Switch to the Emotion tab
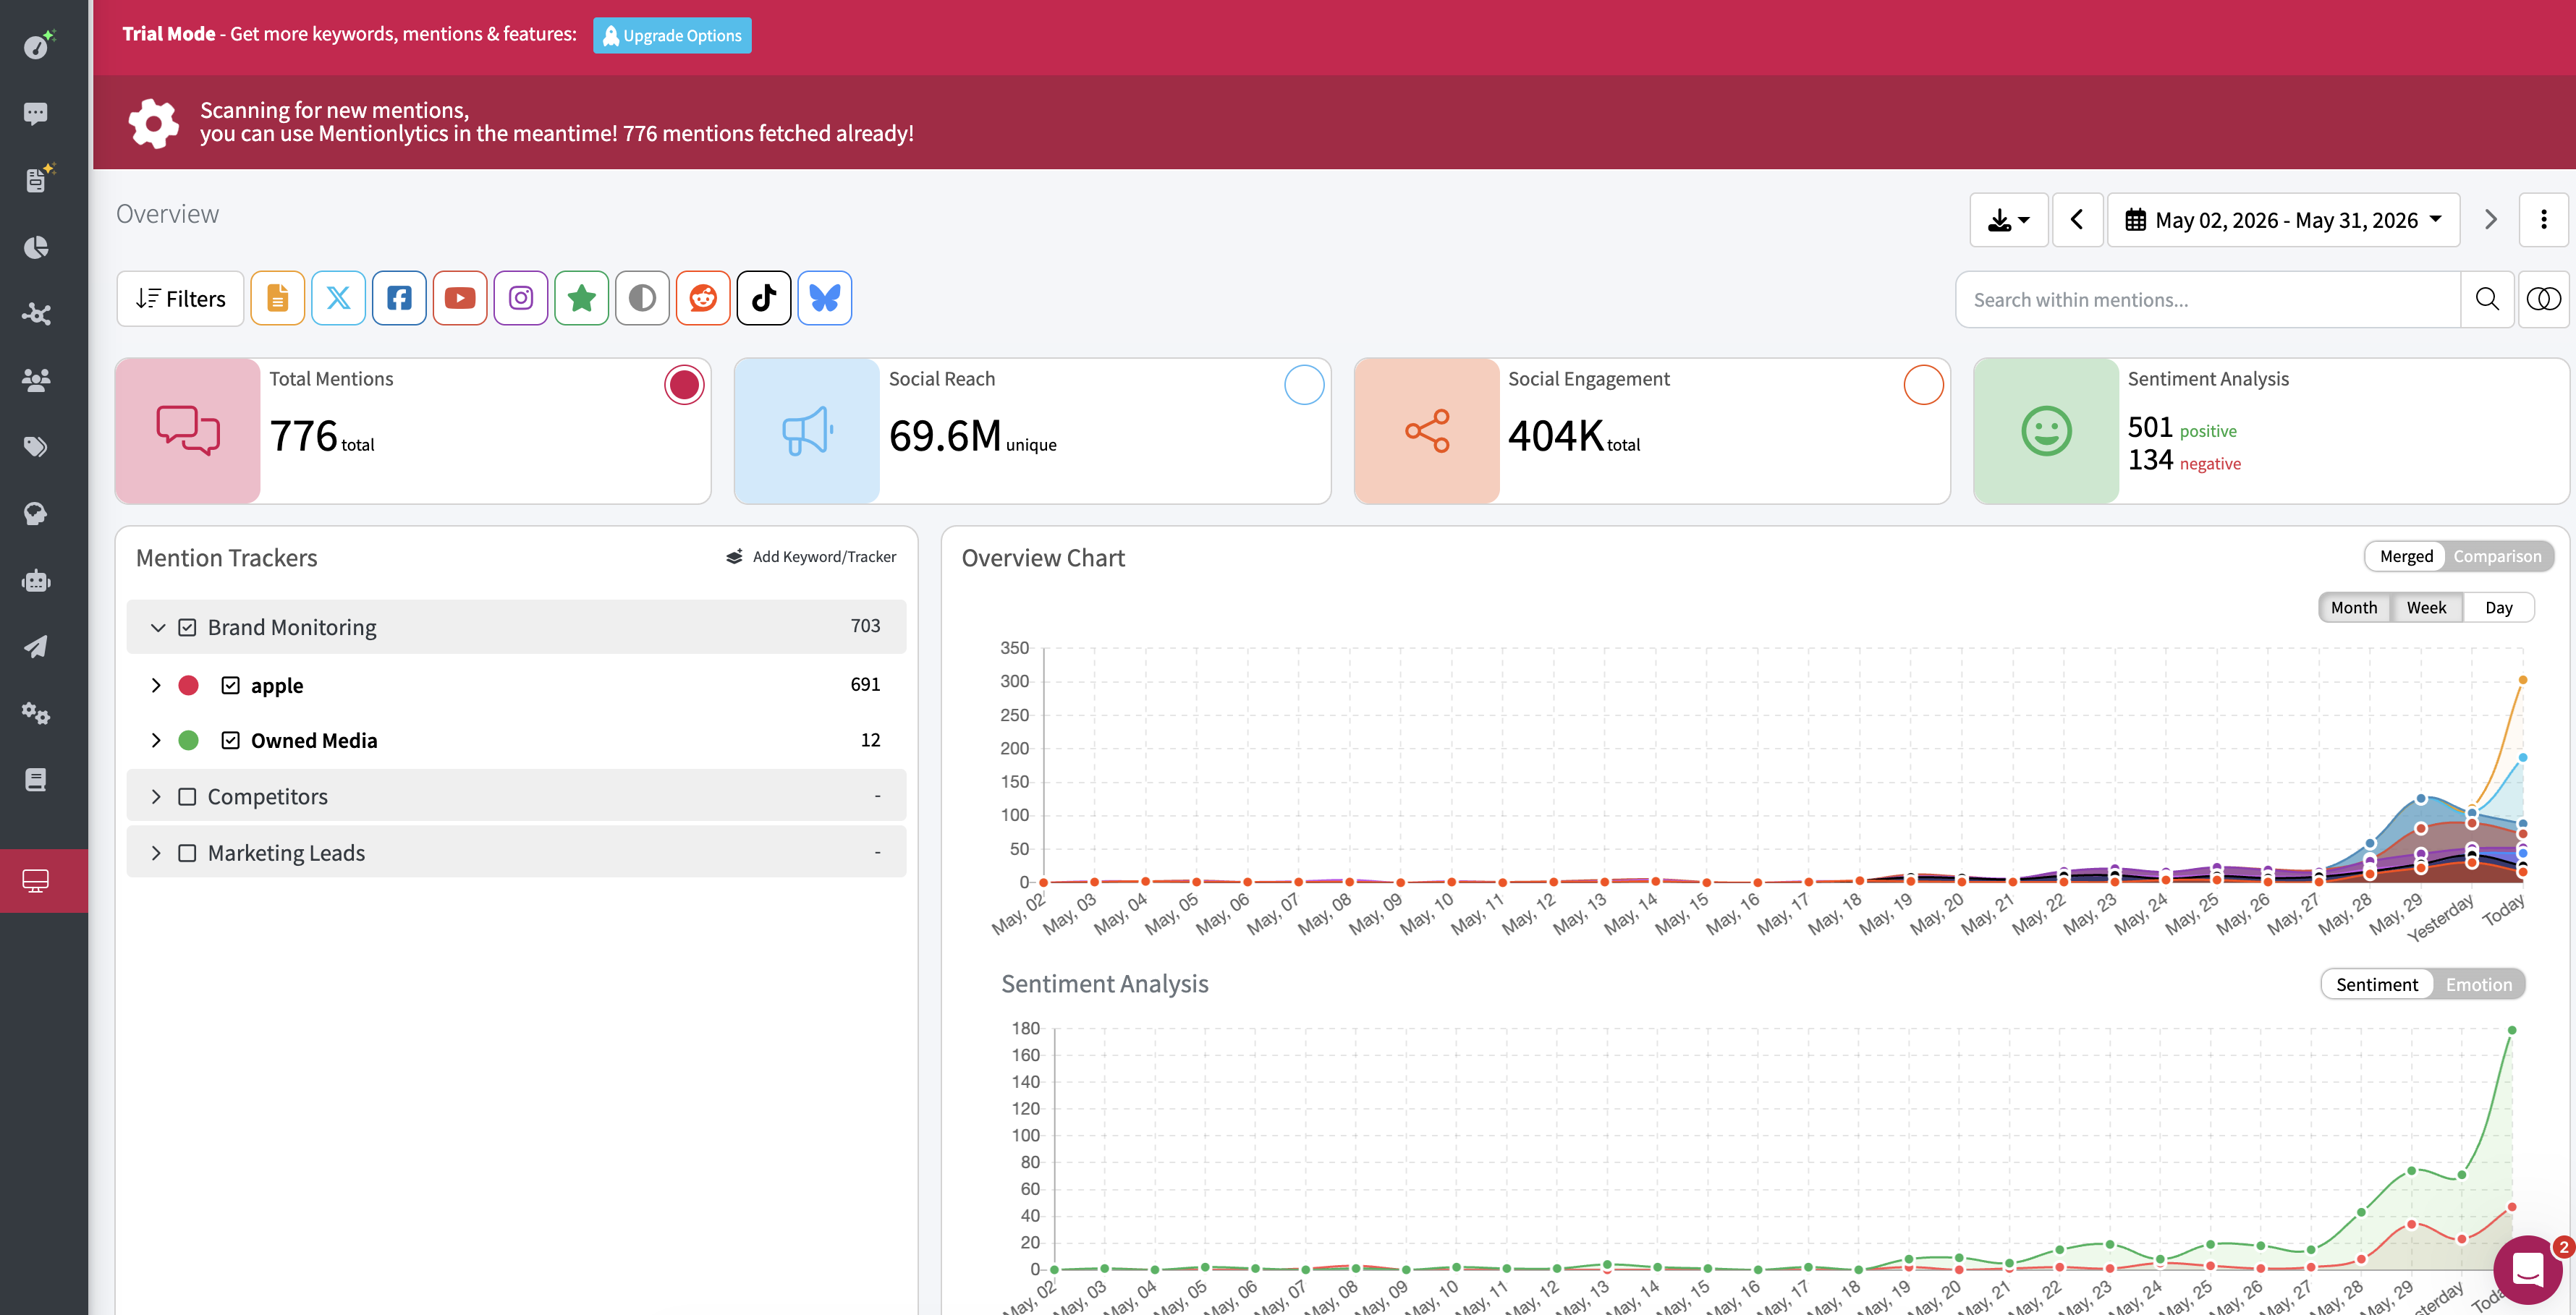Image resolution: width=2576 pixels, height=1315 pixels. pyautogui.click(x=2478, y=984)
